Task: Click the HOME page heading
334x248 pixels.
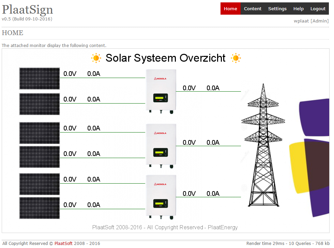Action: (13, 33)
